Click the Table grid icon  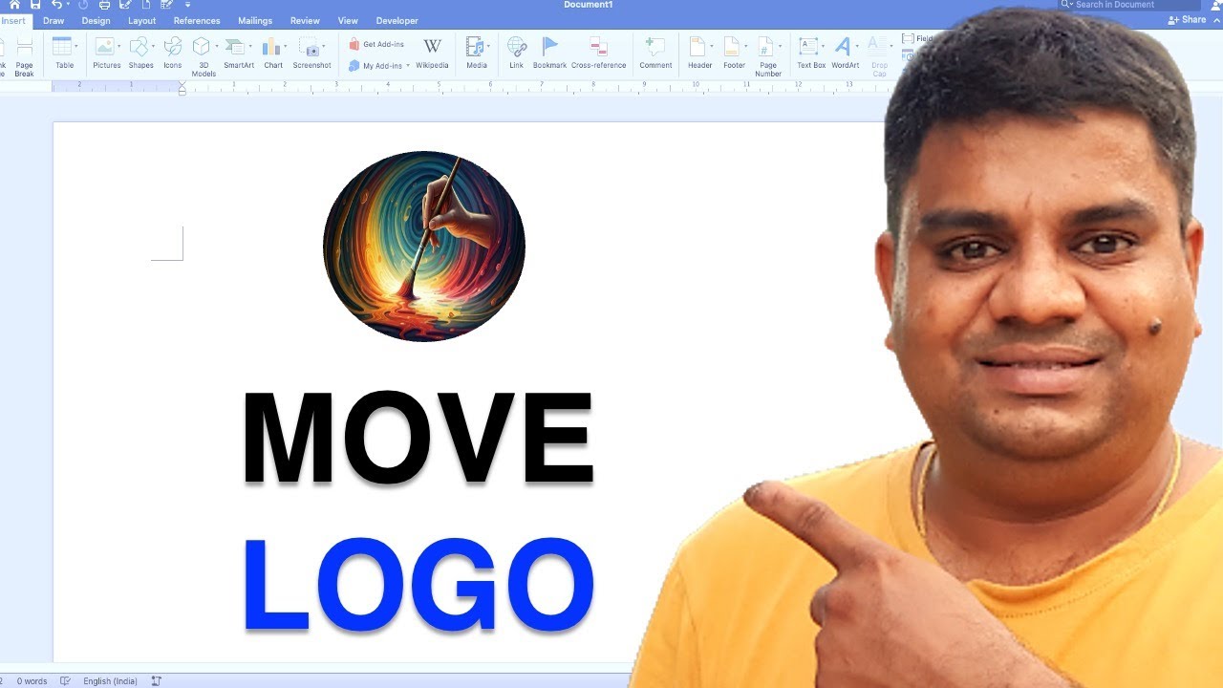coord(62,46)
